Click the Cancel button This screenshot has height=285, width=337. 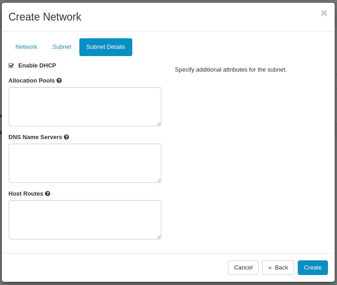(243, 268)
